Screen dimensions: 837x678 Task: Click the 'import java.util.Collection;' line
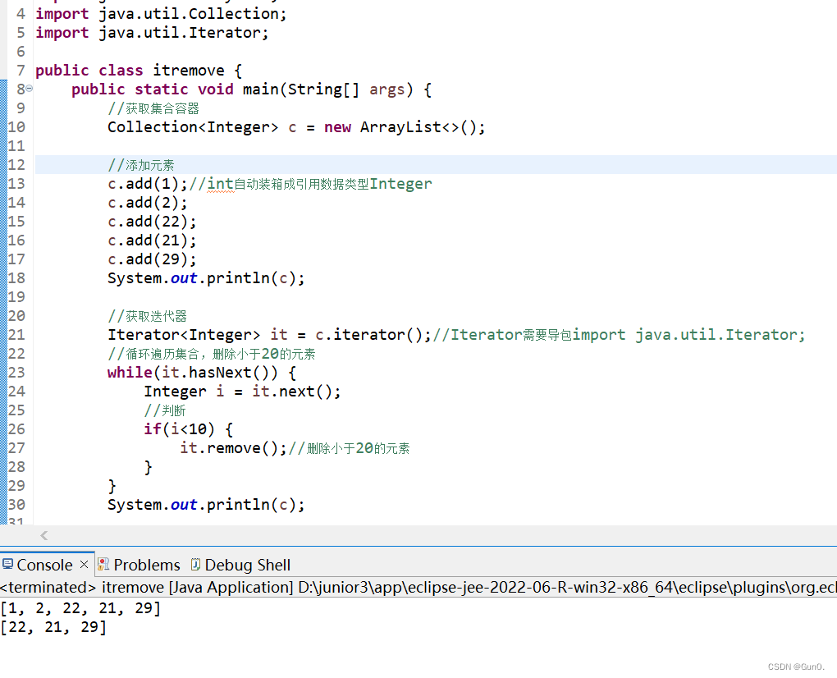161,14
